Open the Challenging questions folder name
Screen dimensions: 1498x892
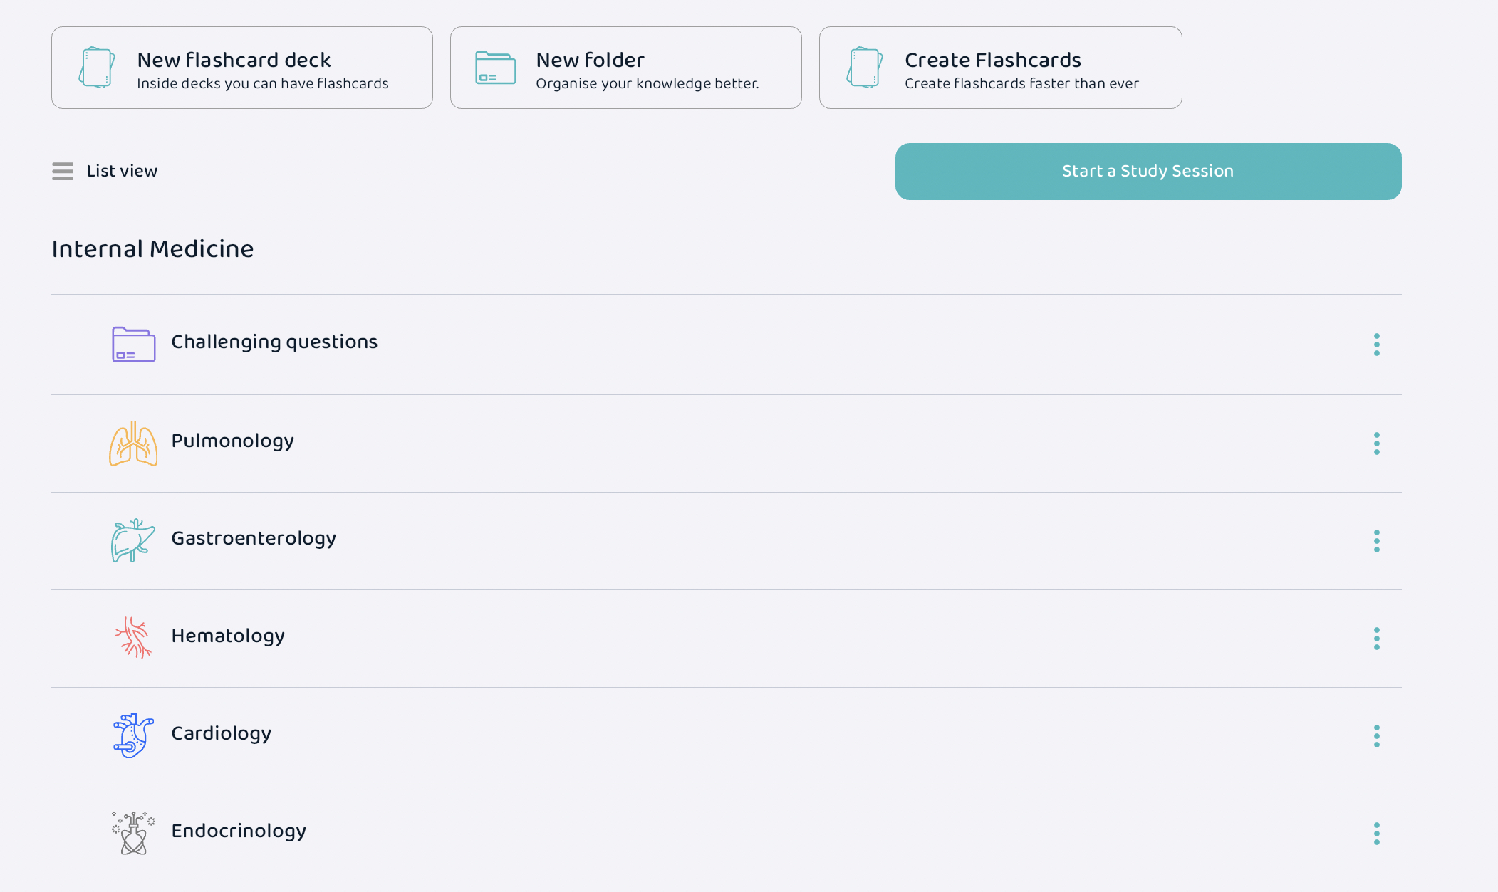pyautogui.click(x=274, y=342)
